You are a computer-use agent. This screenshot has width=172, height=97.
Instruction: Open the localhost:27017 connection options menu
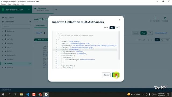pos(29,10)
